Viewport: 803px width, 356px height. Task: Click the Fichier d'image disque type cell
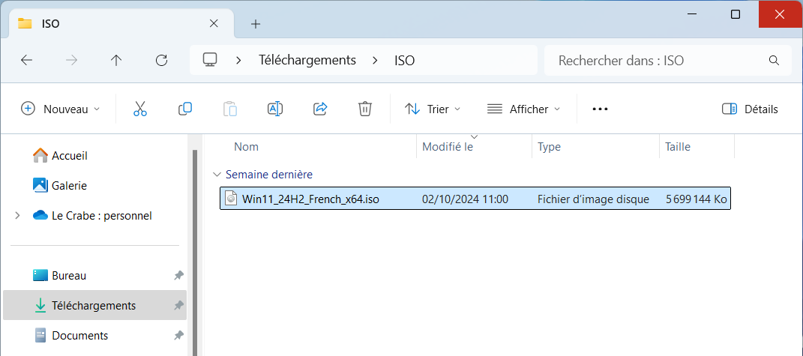click(x=594, y=199)
